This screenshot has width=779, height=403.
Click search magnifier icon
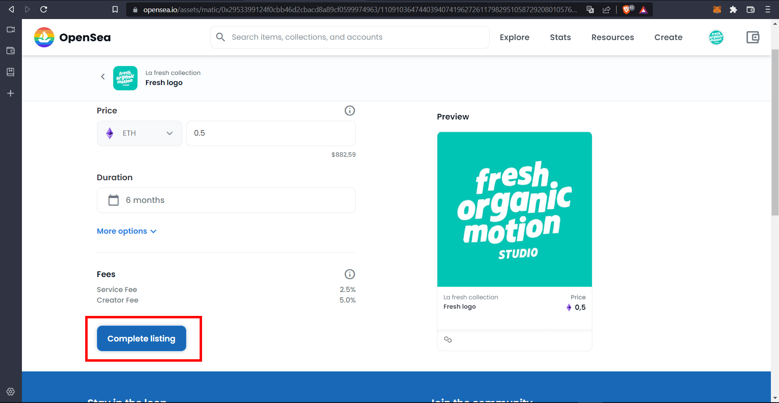220,37
